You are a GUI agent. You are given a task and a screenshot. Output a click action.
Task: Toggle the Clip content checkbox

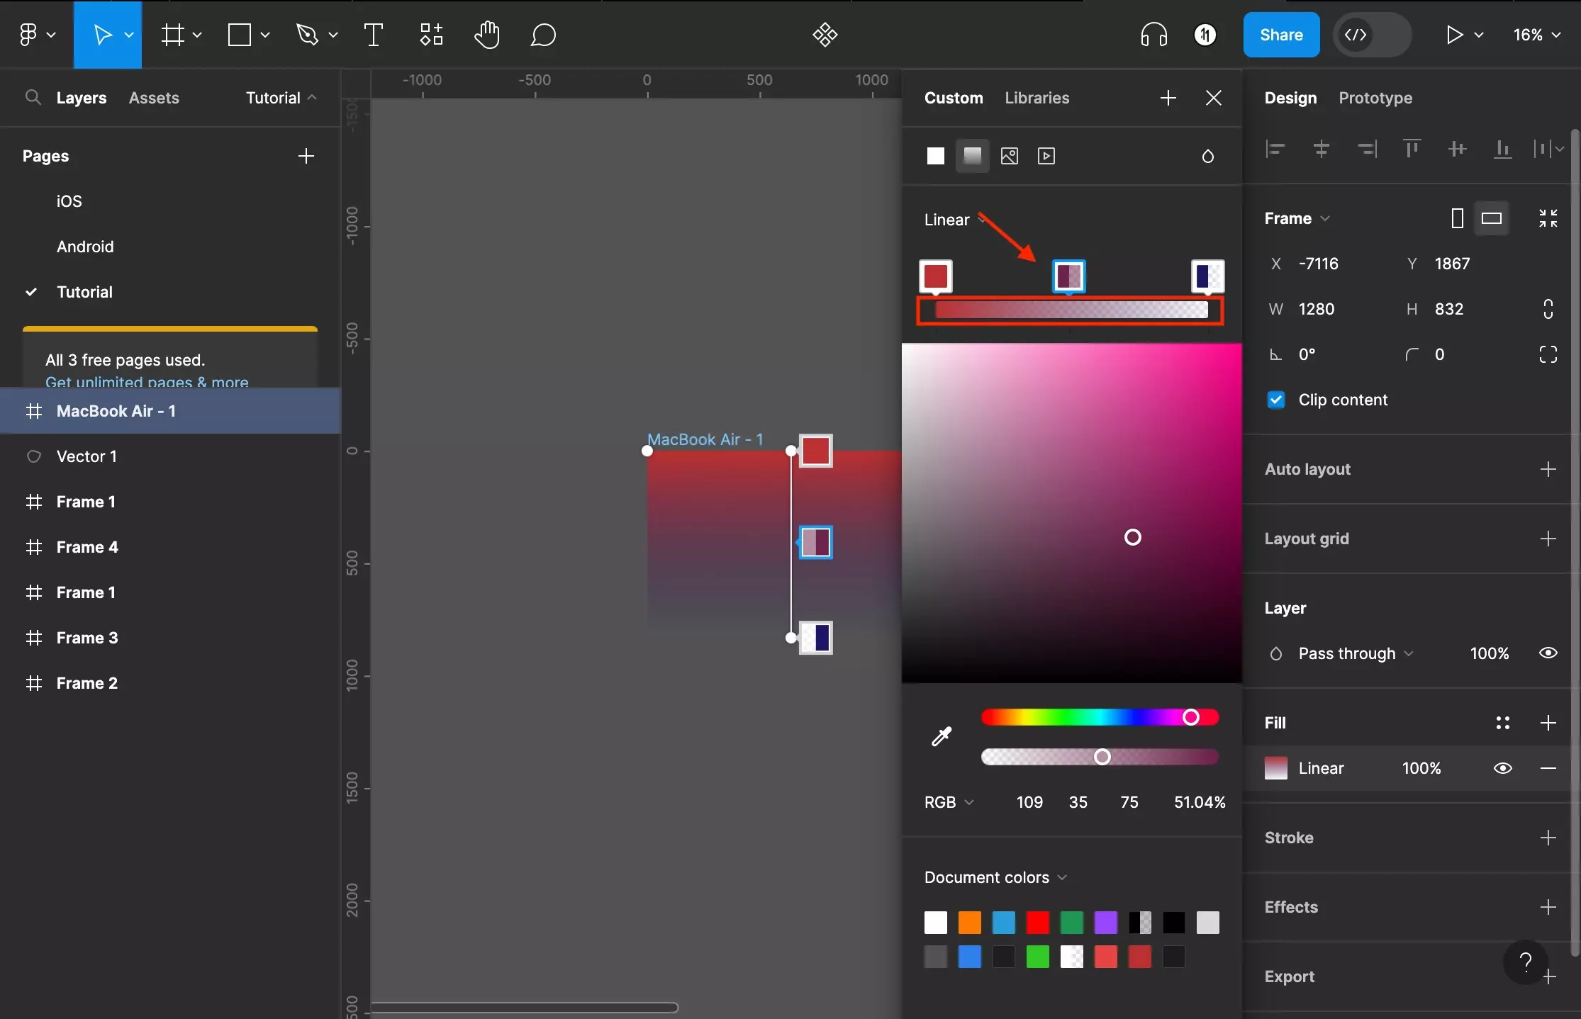coord(1275,399)
